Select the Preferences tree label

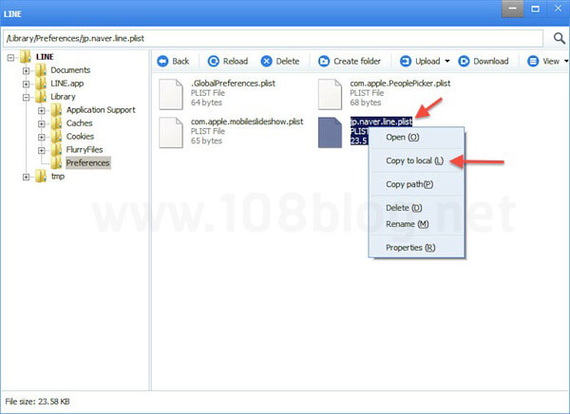click(x=87, y=162)
